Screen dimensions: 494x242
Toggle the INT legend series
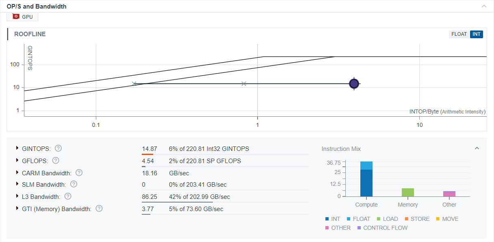coord(333,219)
